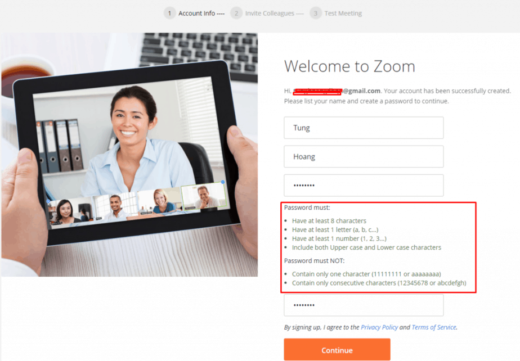
Task: Click rule 'Have at least 1 number'
Action: pyautogui.click(x=339, y=238)
